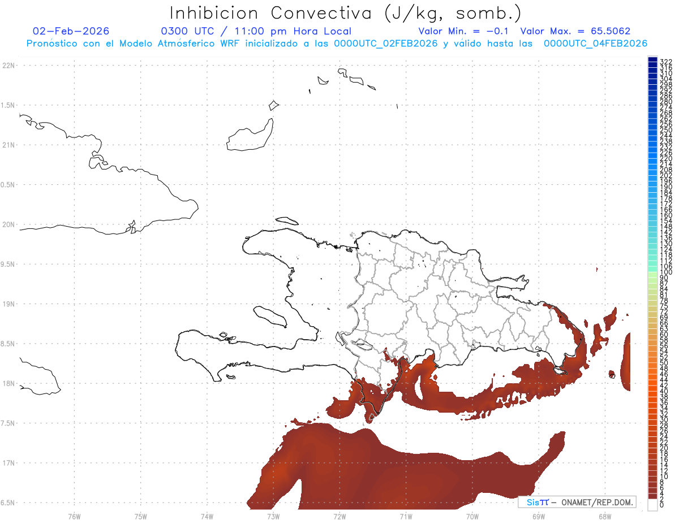Click the '100' value on the color scale
Viewport: 679px width, 524px height.
(665, 272)
